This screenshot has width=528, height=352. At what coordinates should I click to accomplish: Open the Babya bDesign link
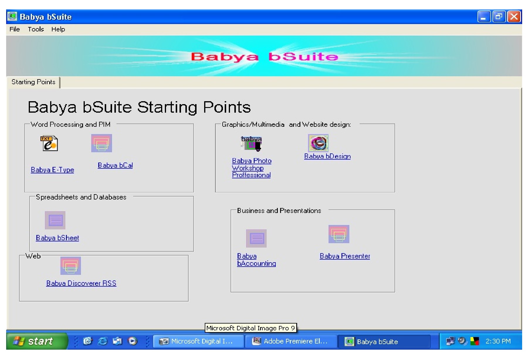point(327,156)
